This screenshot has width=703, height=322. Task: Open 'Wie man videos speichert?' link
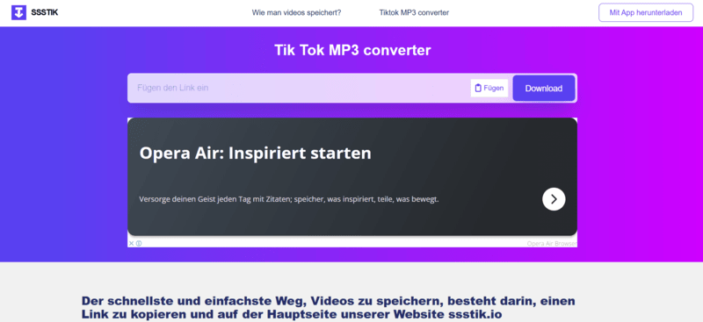296,12
